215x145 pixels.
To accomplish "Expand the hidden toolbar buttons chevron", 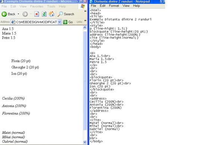I will pyautogui.click(x=85, y=11).
